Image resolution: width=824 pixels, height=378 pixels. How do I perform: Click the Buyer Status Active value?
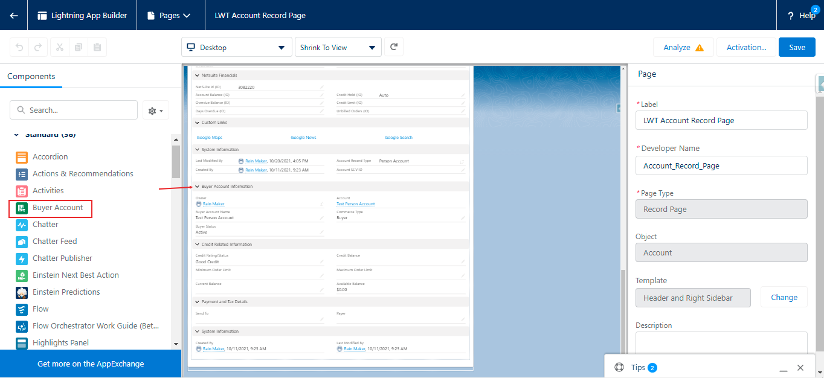201,232
